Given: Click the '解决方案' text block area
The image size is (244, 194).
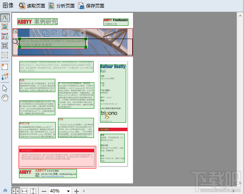Looking at the screenshot, I should (38, 130).
